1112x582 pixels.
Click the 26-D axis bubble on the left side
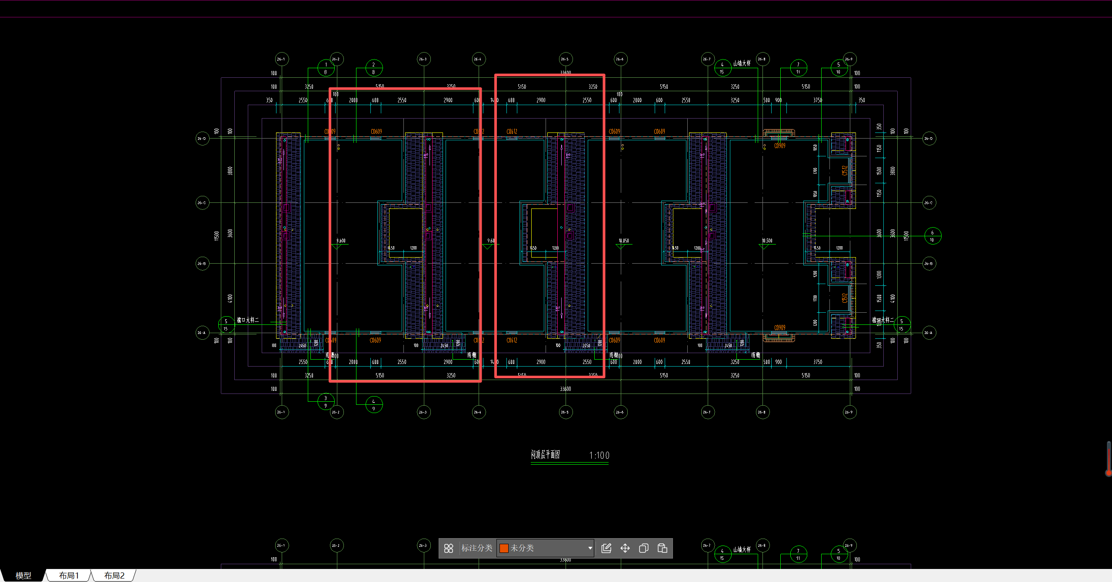click(x=202, y=139)
